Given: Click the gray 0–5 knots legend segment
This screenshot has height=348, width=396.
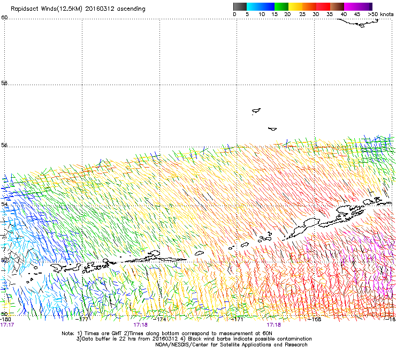Looking at the screenshot, I should (240, 6).
